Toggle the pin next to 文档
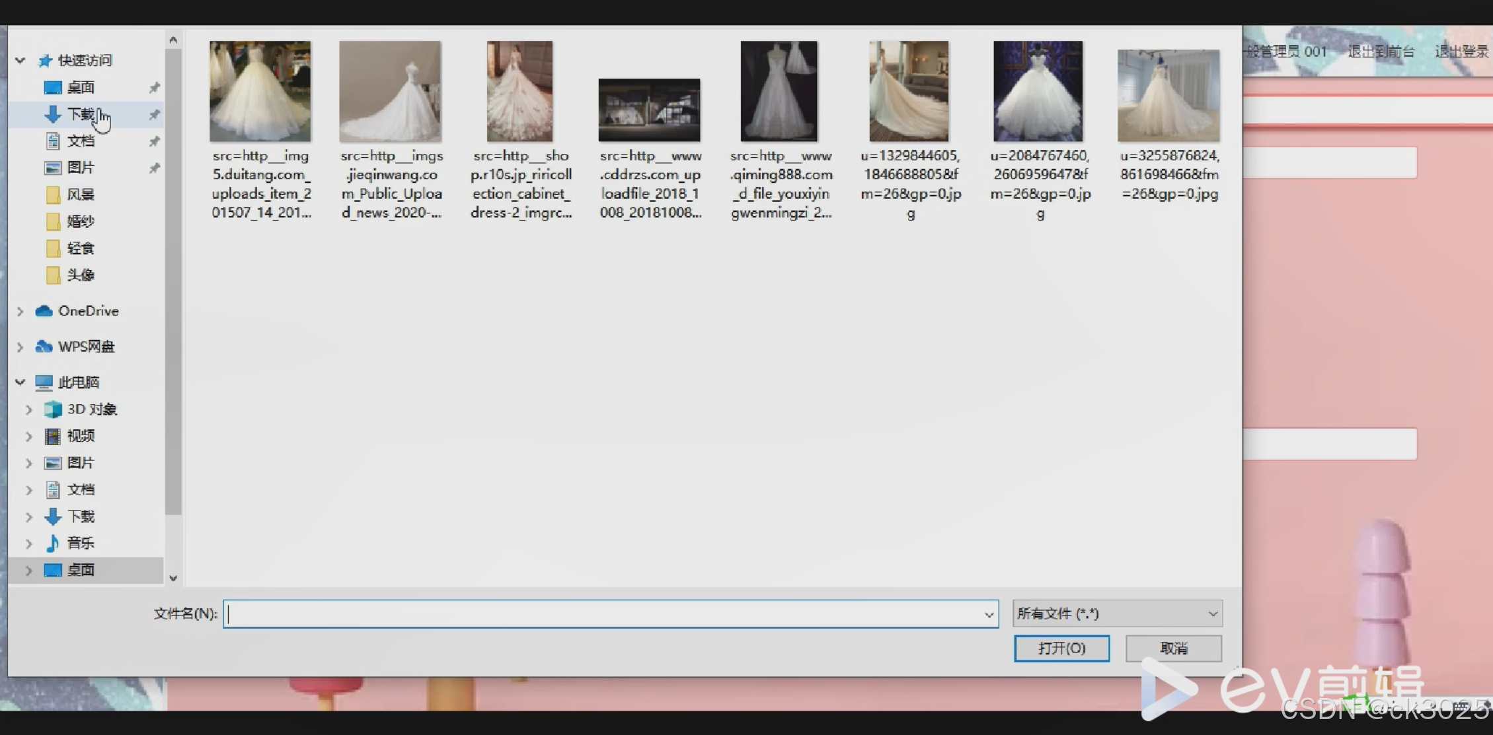 coord(154,141)
